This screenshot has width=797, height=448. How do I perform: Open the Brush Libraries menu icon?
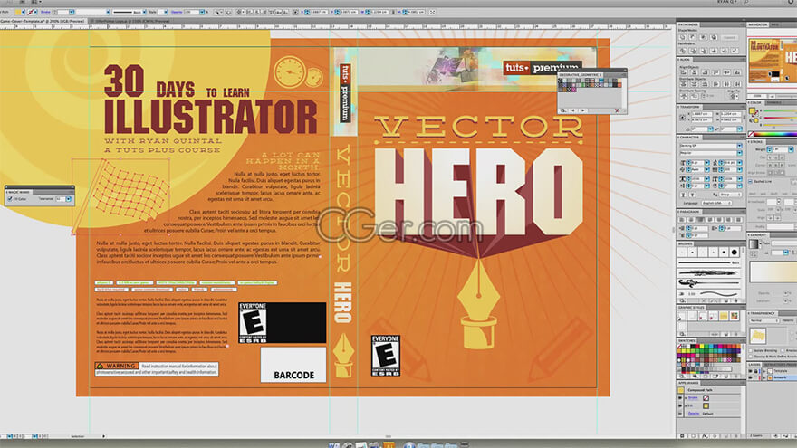[682, 300]
